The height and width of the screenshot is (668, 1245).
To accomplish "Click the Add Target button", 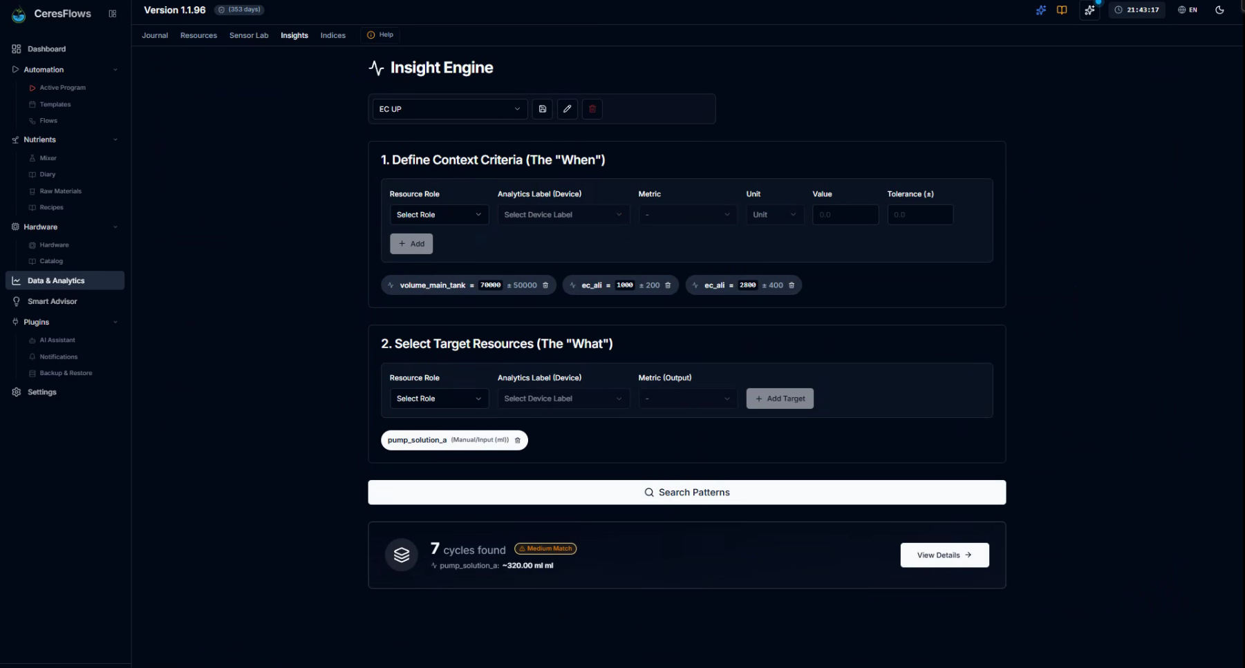I will (x=780, y=399).
